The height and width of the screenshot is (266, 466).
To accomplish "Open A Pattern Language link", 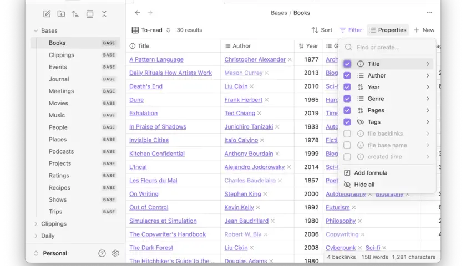I will [156, 59].
